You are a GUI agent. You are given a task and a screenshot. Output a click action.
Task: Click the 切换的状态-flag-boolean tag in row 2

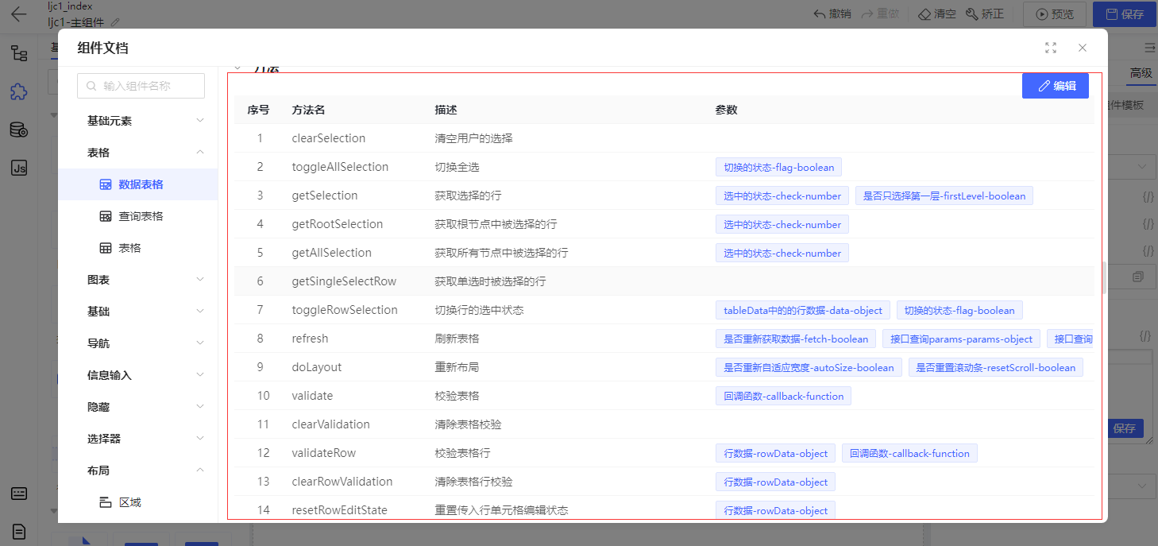tap(778, 167)
